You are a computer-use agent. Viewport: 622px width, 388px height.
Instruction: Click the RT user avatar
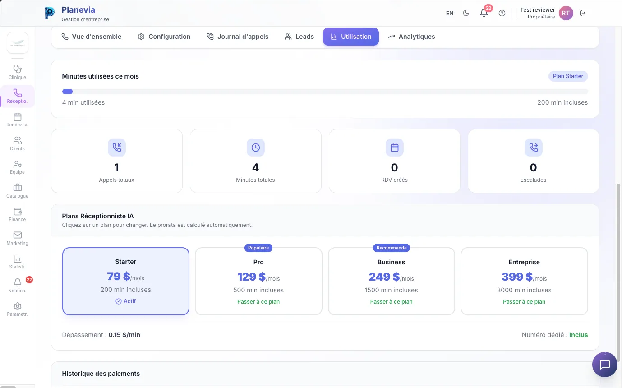[566, 13]
